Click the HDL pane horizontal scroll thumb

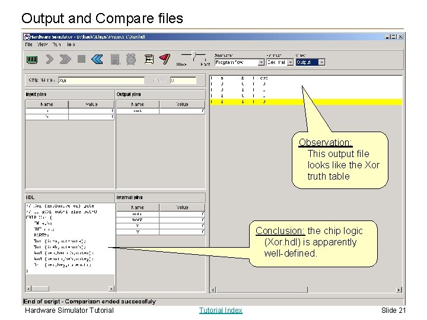pos(40,289)
